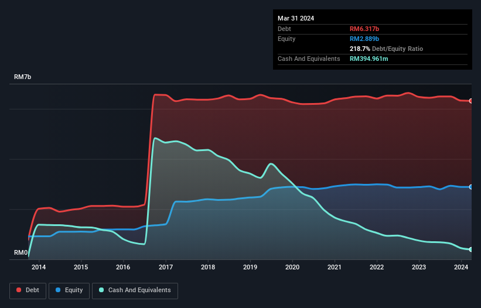
Task: Click the 218.7% Debt/Equity Ratio text
Action: tap(386, 49)
